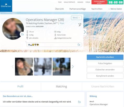Send an Eisbrecher
The height and width of the screenshot is (107, 124).
click(x=105, y=70)
